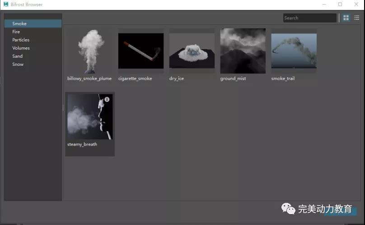365x225 pixels.
Task: Click info icon on steamy_breath thumbnail
Action: click(107, 99)
